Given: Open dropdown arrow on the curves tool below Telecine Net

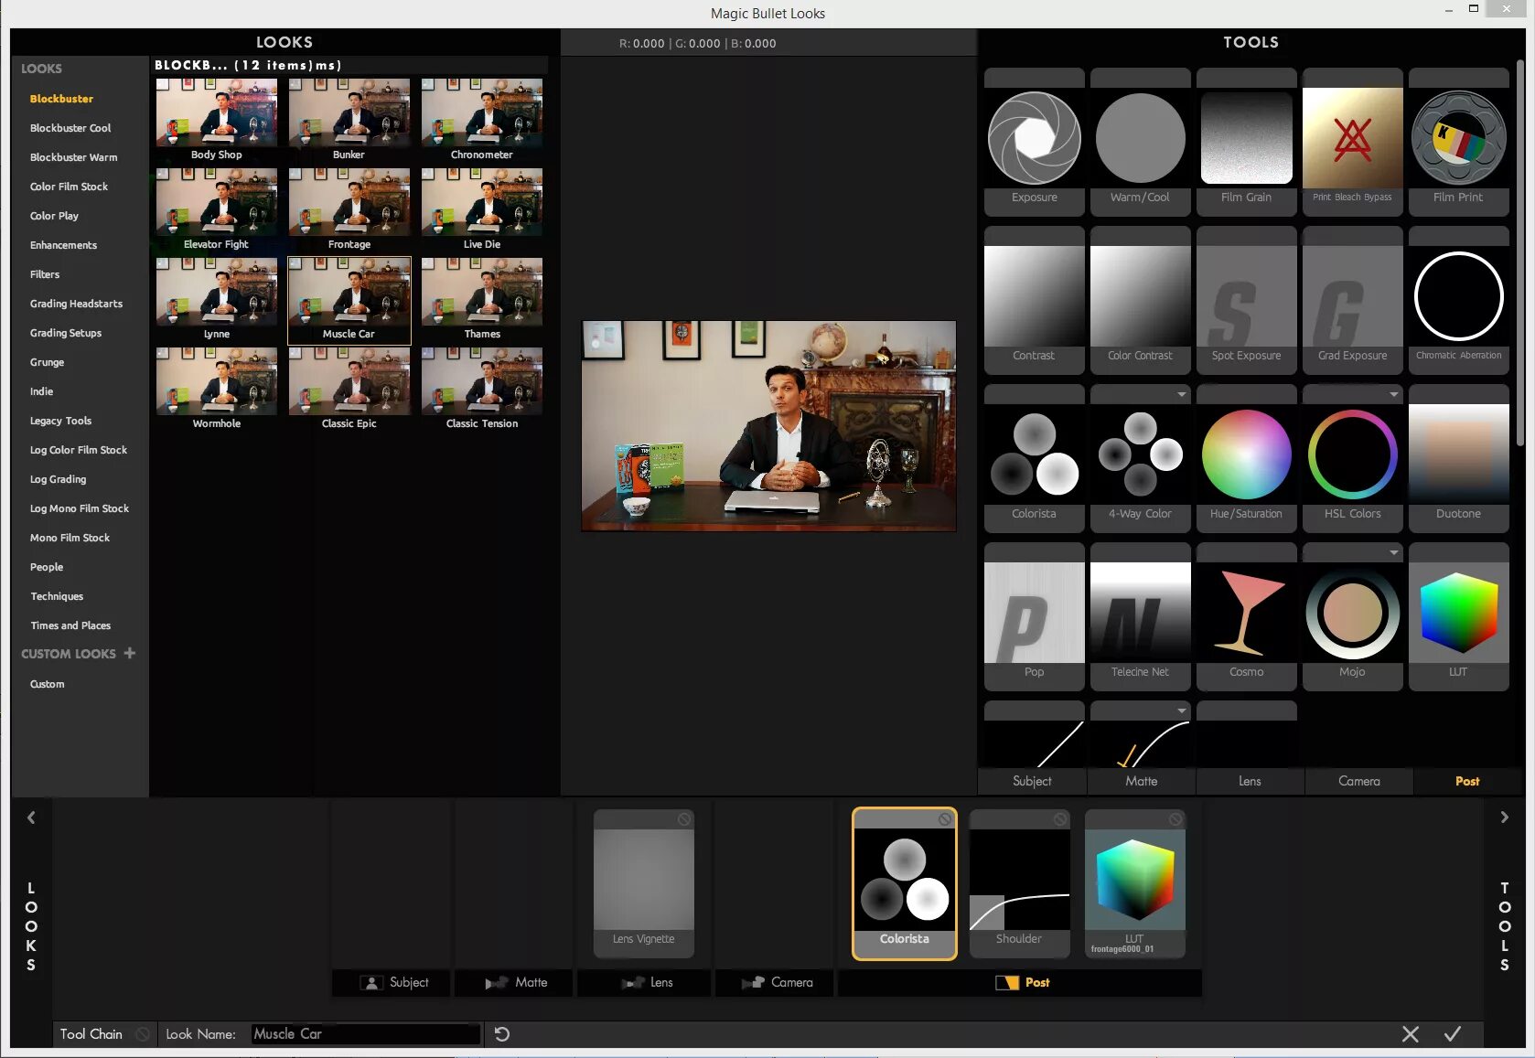Looking at the screenshot, I should click(x=1181, y=711).
